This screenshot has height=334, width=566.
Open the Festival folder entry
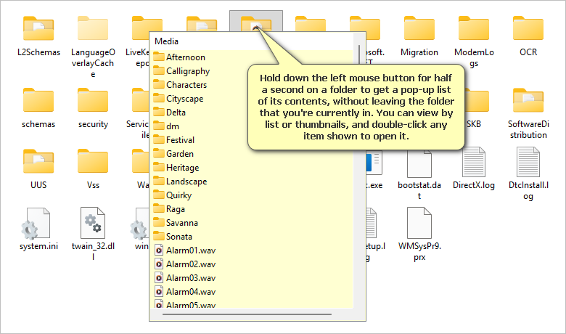tap(180, 140)
